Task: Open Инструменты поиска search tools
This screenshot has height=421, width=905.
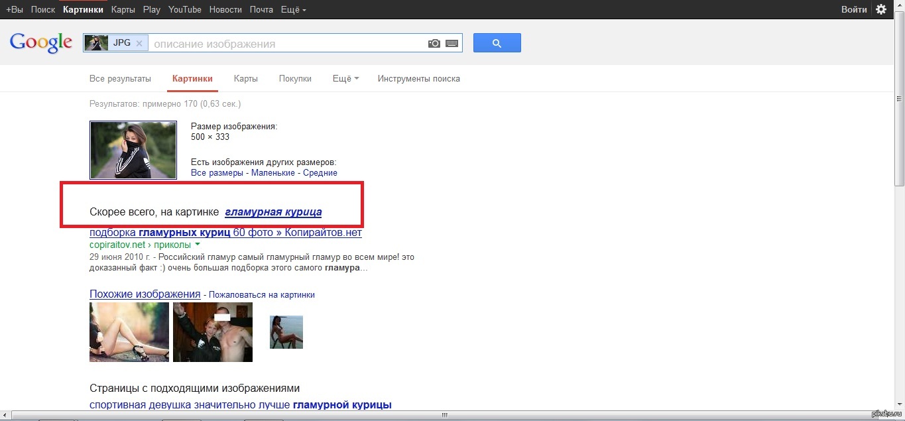Action: coord(418,78)
